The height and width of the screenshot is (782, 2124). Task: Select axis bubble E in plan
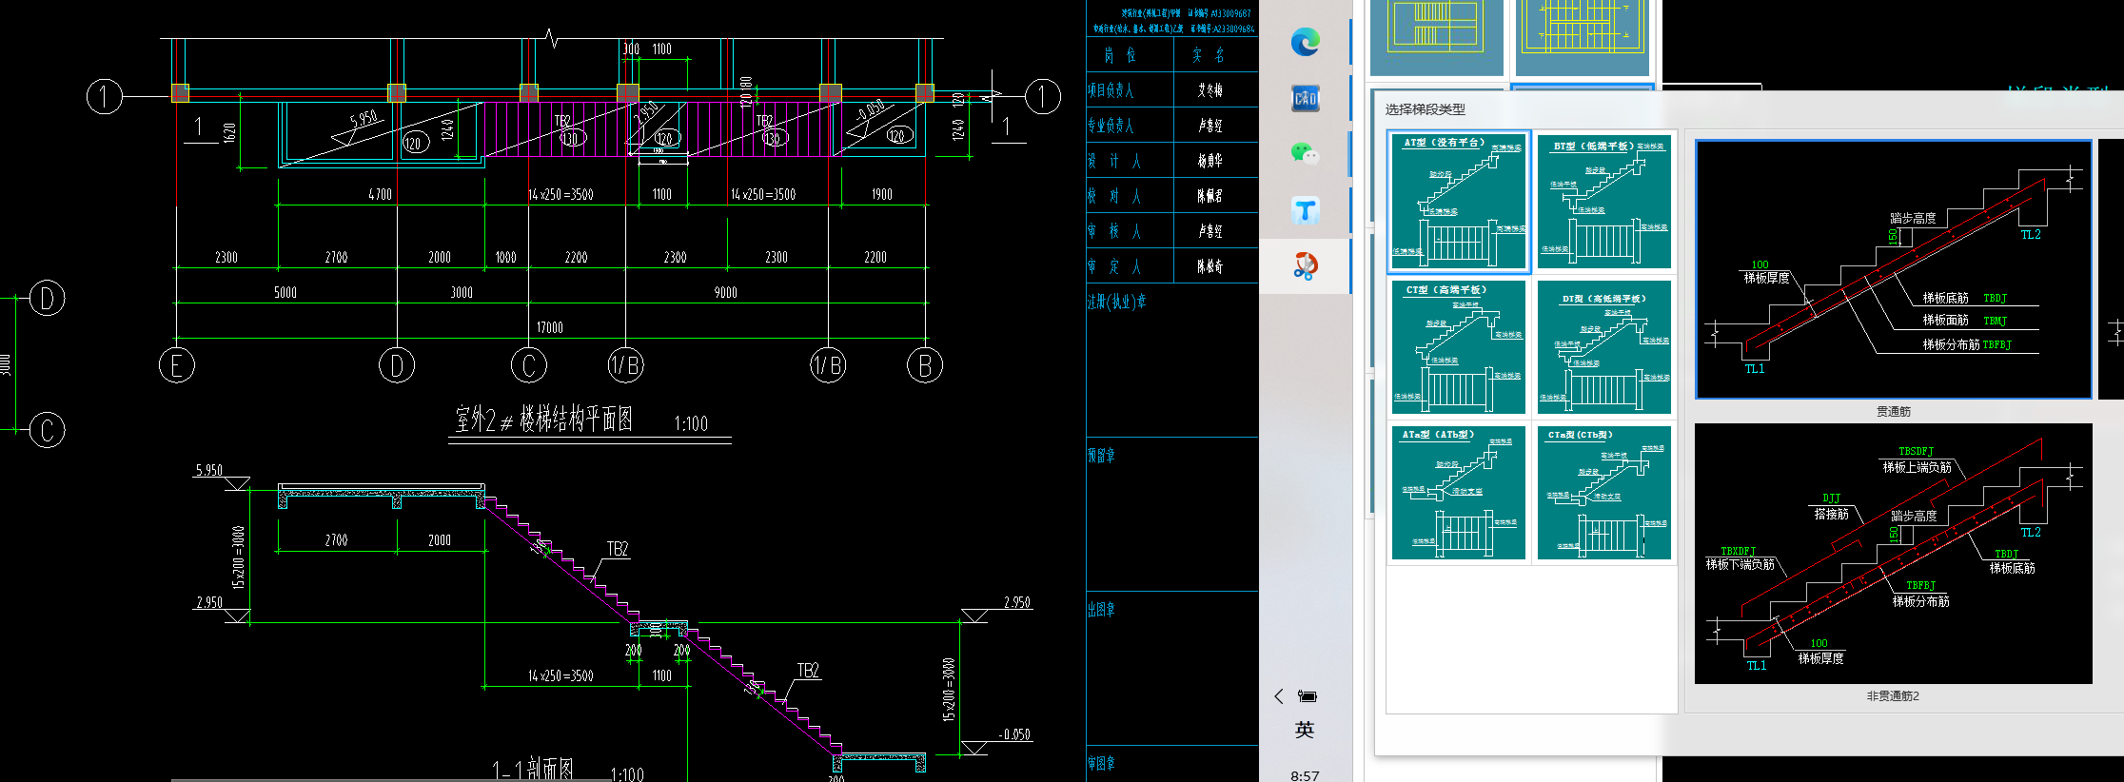click(x=177, y=365)
